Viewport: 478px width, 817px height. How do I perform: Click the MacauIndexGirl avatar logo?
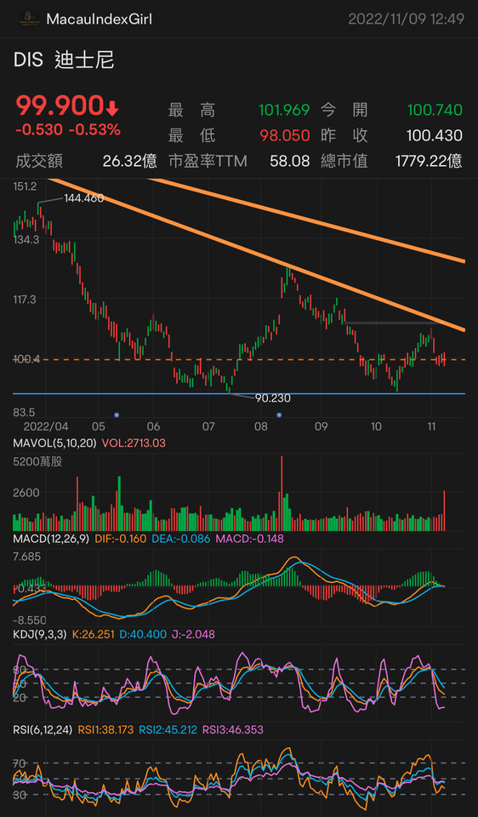click(x=27, y=20)
